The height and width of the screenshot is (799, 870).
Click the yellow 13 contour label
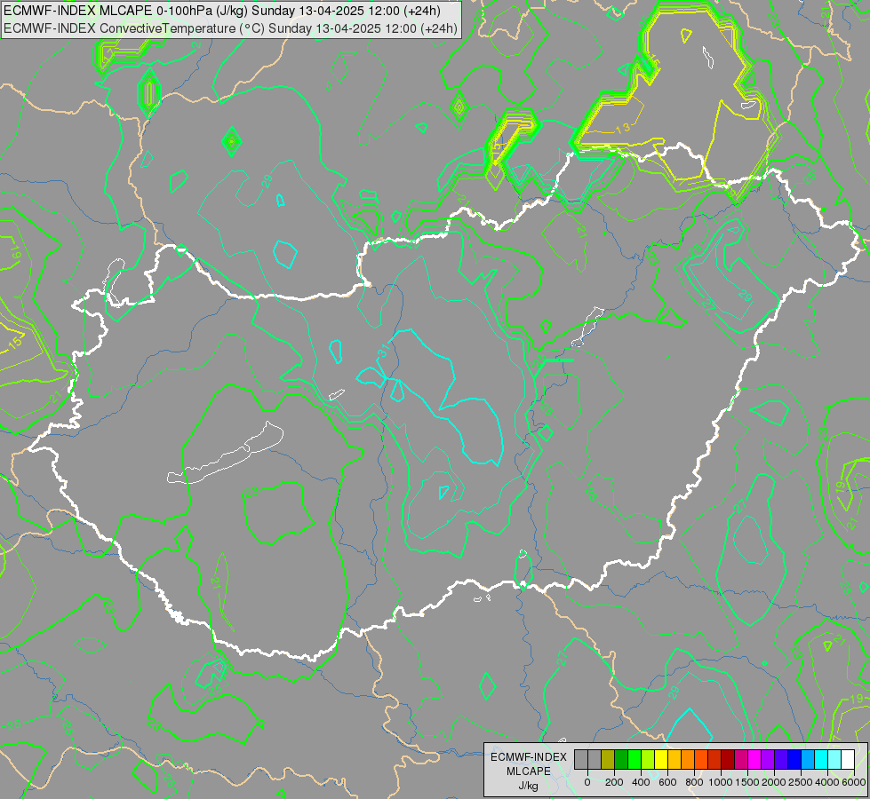pos(623,128)
